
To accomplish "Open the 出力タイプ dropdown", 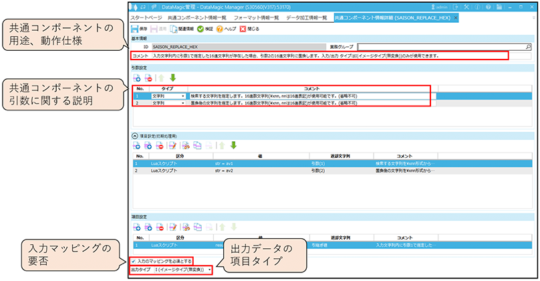I will pos(211,269).
